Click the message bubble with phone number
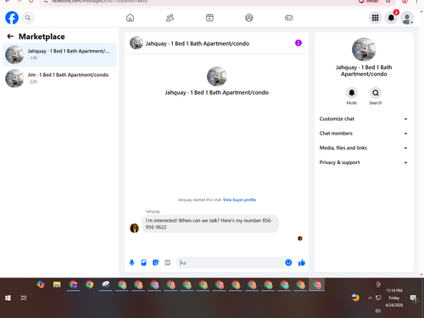 click(x=210, y=224)
